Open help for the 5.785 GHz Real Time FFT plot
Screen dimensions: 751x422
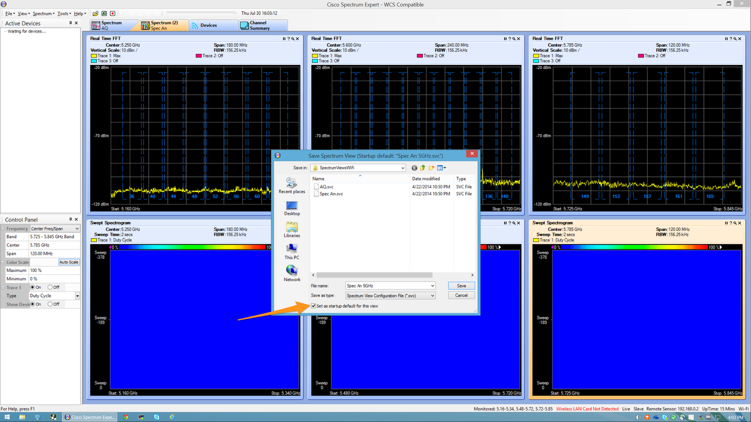tap(730, 38)
